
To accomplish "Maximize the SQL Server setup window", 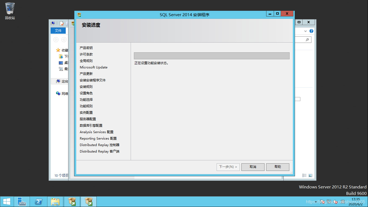I will (277, 13).
